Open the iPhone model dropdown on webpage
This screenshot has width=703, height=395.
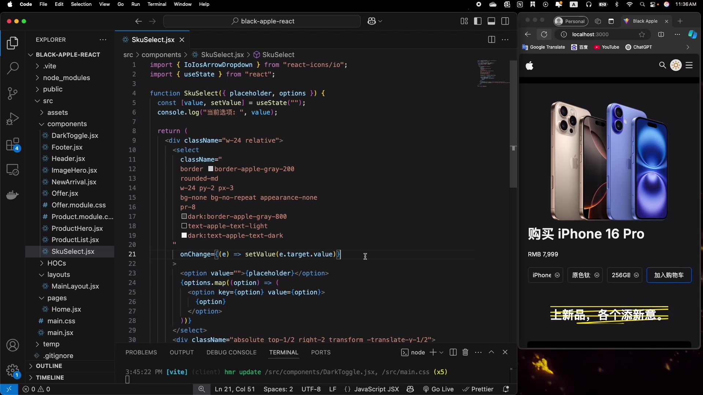[x=545, y=275]
